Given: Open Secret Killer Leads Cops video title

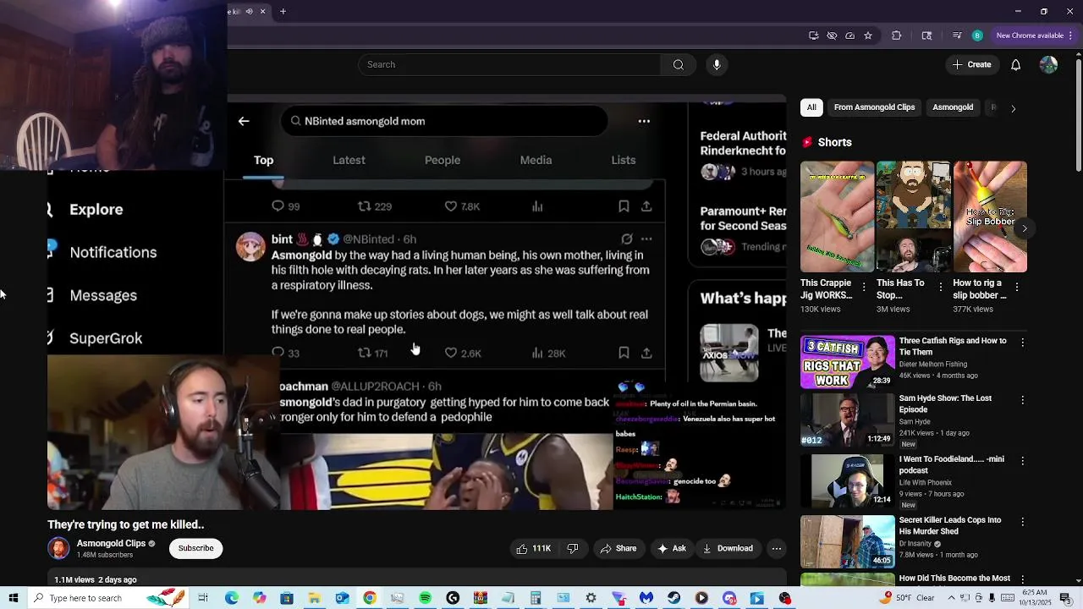Looking at the screenshot, I should click(950, 525).
